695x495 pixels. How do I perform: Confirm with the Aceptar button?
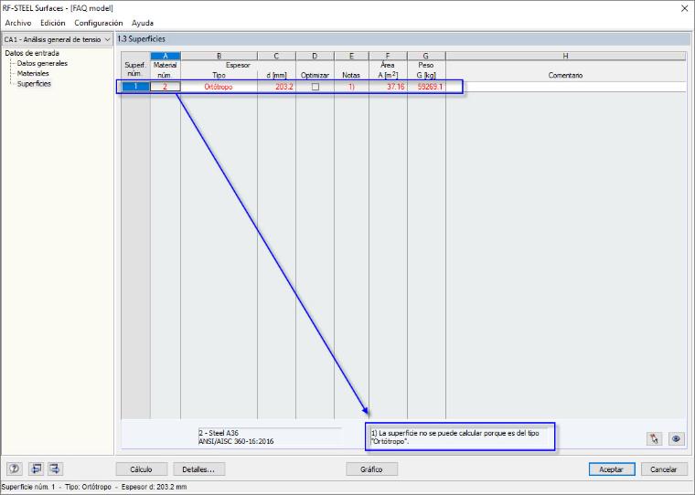point(612,469)
